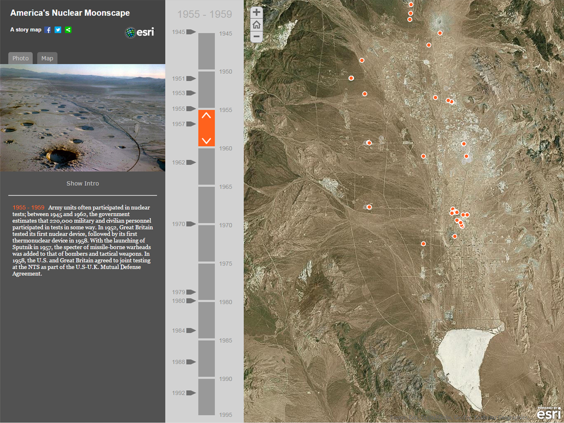Switch to the Photo tab
This screenshot has width=564, height=423.
(21, 58)
